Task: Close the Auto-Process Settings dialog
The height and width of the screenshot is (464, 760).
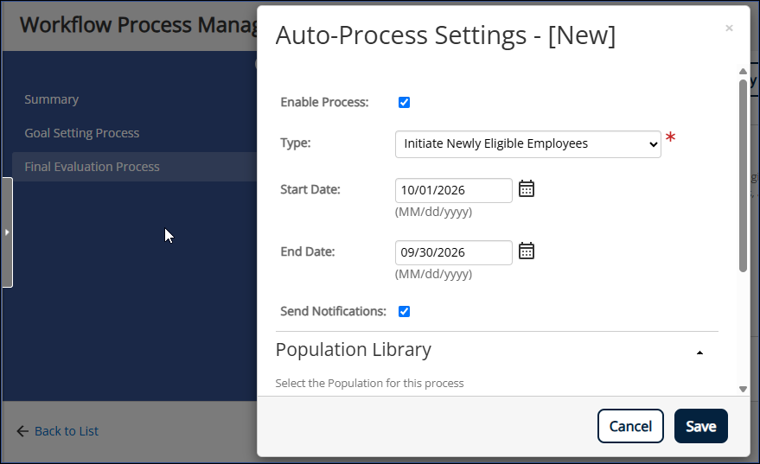Action: tap(729, 29)
